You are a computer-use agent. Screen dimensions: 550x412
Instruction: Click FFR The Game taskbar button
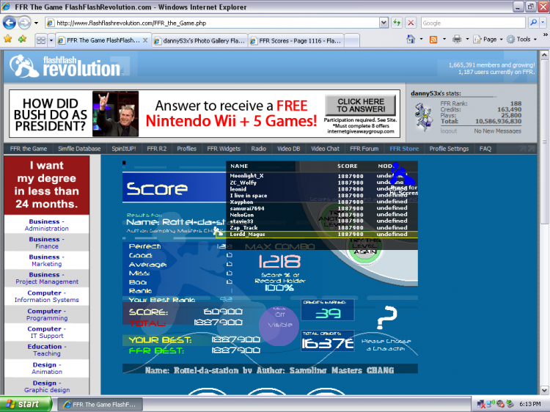tap(100, 404)
